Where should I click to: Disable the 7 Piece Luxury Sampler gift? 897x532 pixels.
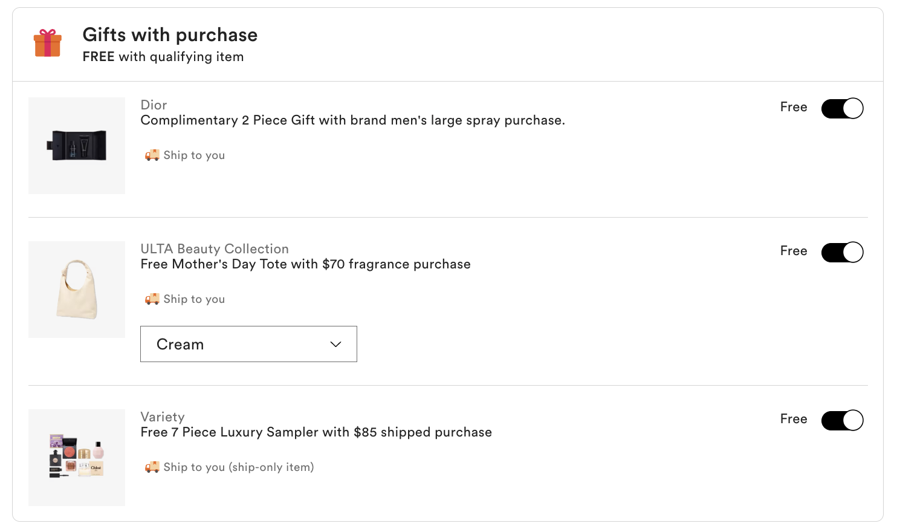tap(842, 421)
